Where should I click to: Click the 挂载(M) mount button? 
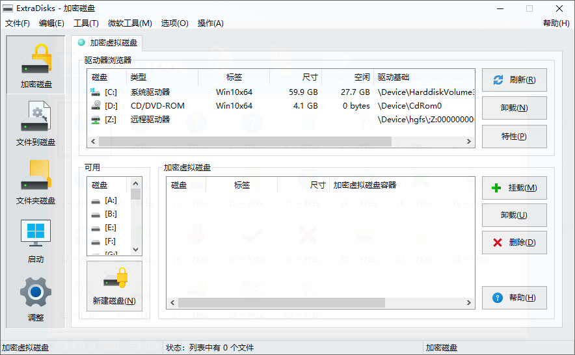click(514, 188)
